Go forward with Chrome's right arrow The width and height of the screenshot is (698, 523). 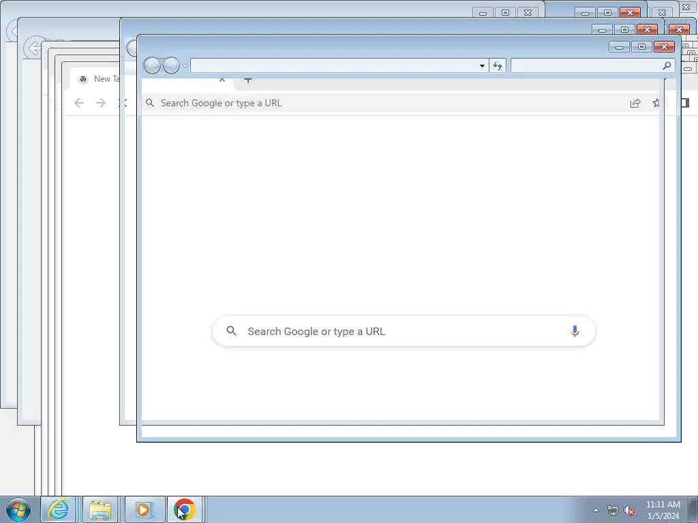(x=101, y=104)
